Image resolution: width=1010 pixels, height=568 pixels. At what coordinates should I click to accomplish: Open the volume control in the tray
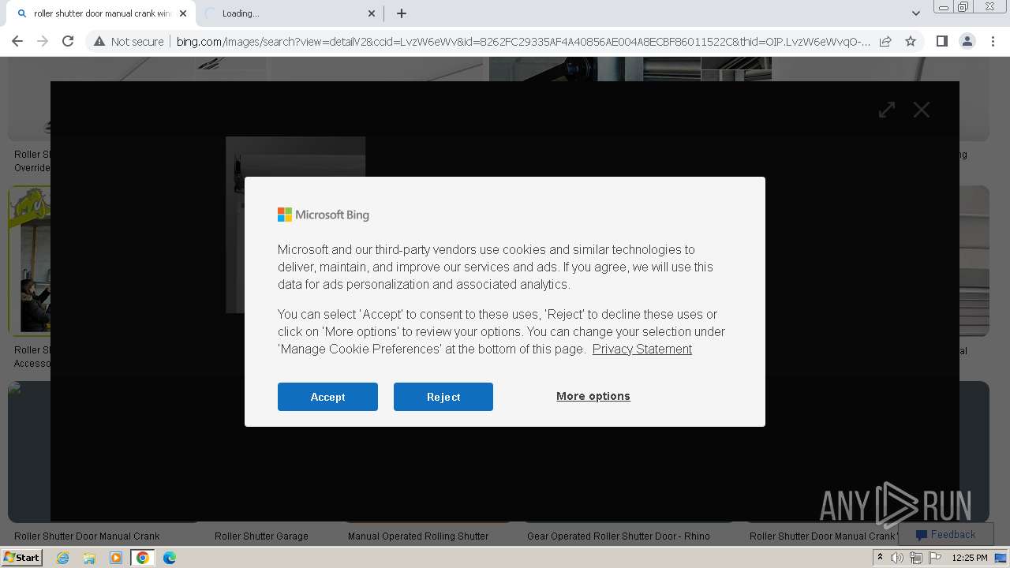pos(897,558)
